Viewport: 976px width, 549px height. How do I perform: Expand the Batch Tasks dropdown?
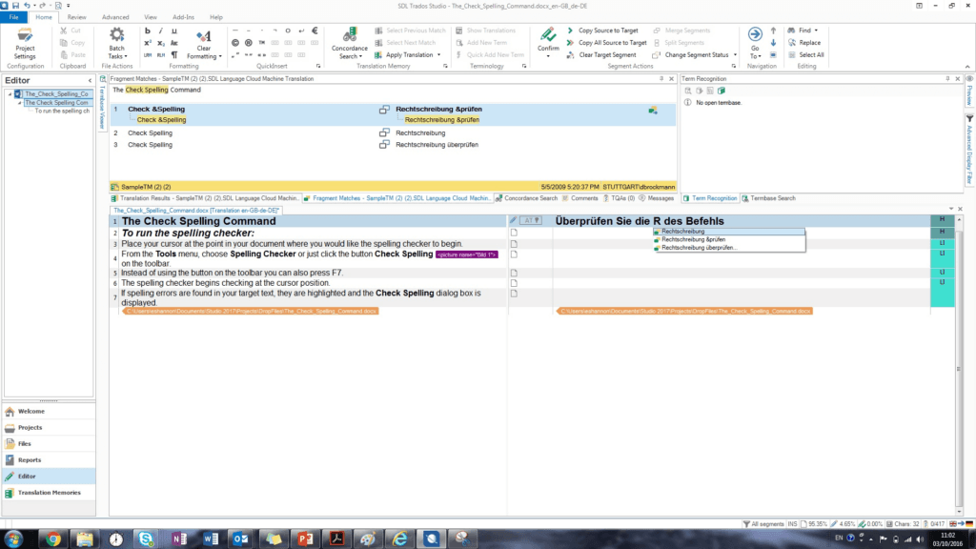(116, 56)
